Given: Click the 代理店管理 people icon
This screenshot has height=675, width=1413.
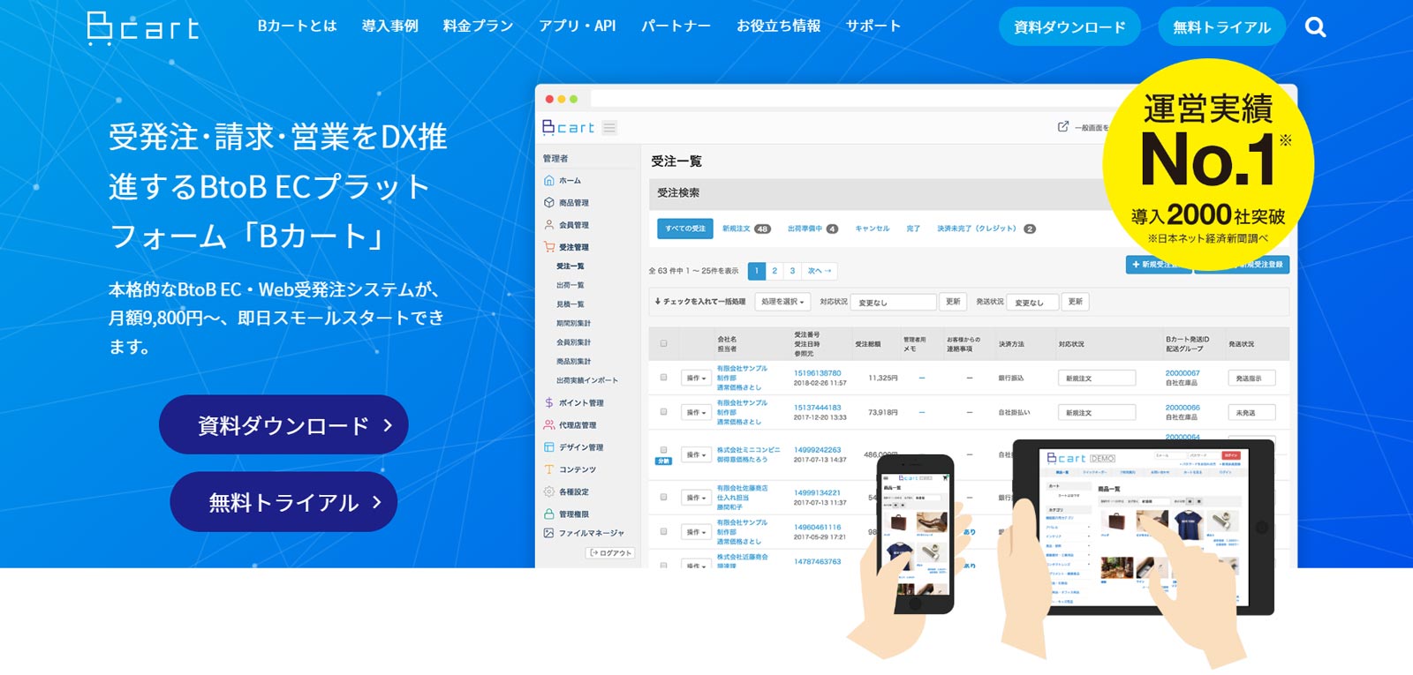Looking at the screenshot, I should pos(549,424).
